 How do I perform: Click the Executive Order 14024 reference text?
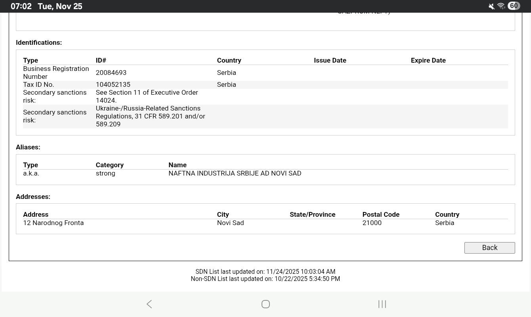[x=147, y=96]
